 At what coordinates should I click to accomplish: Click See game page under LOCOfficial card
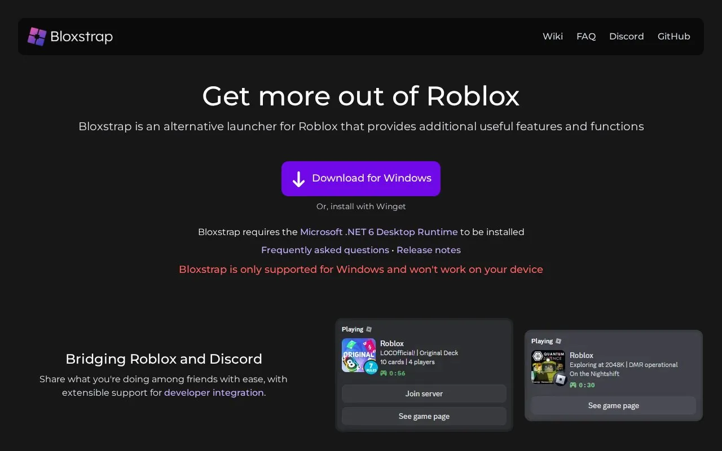click(424, 416)
